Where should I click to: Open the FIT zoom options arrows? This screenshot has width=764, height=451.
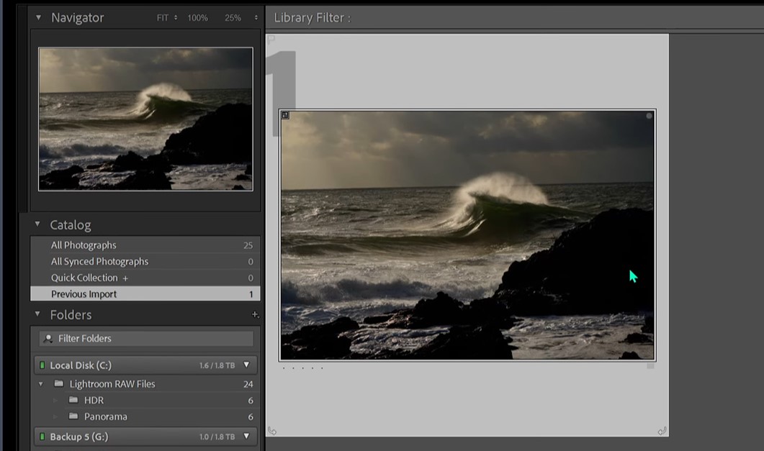(176, 18)
